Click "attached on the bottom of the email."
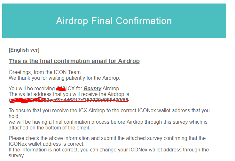The height and width of the screenshot is (161, 235). [x=49, y=128]
